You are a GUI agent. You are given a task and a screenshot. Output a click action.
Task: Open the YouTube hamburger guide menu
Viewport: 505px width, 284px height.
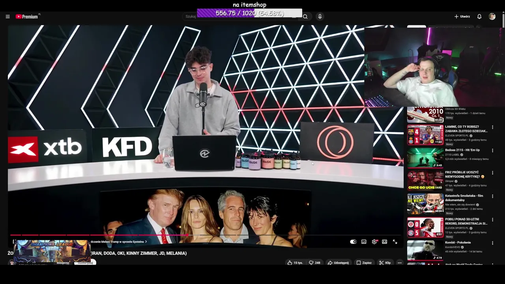tap(7, 17)
